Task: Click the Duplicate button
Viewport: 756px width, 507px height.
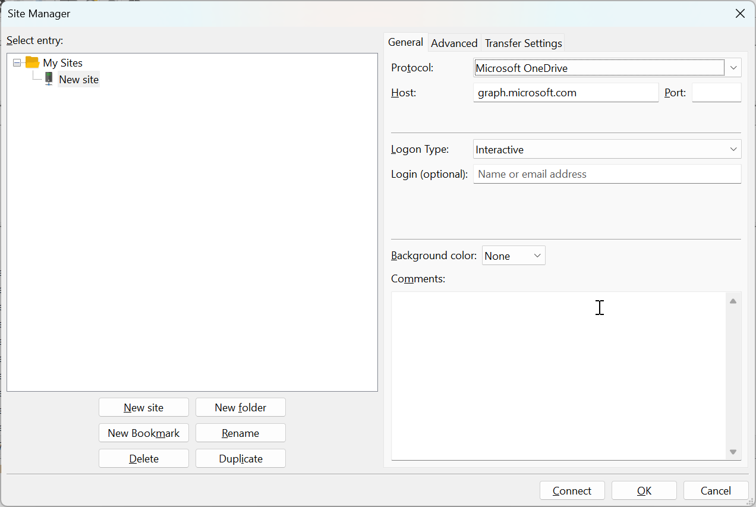Action: 241,458
